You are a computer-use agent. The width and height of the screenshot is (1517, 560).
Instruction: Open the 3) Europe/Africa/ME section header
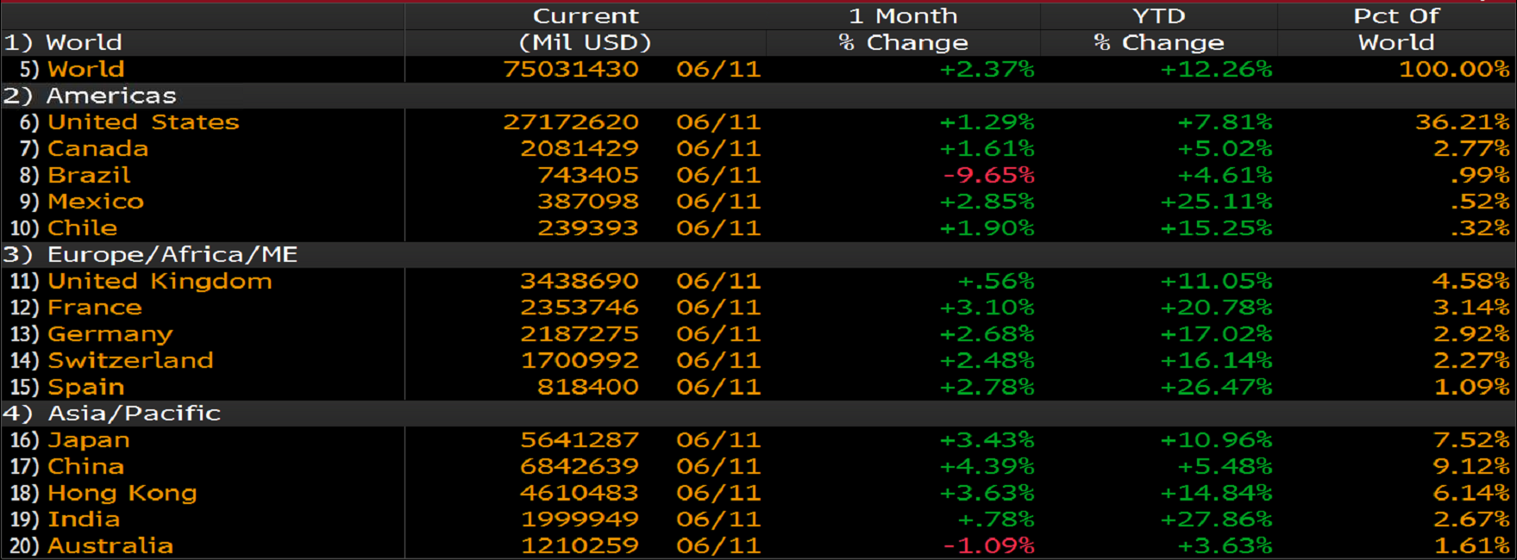pos(151,254)
